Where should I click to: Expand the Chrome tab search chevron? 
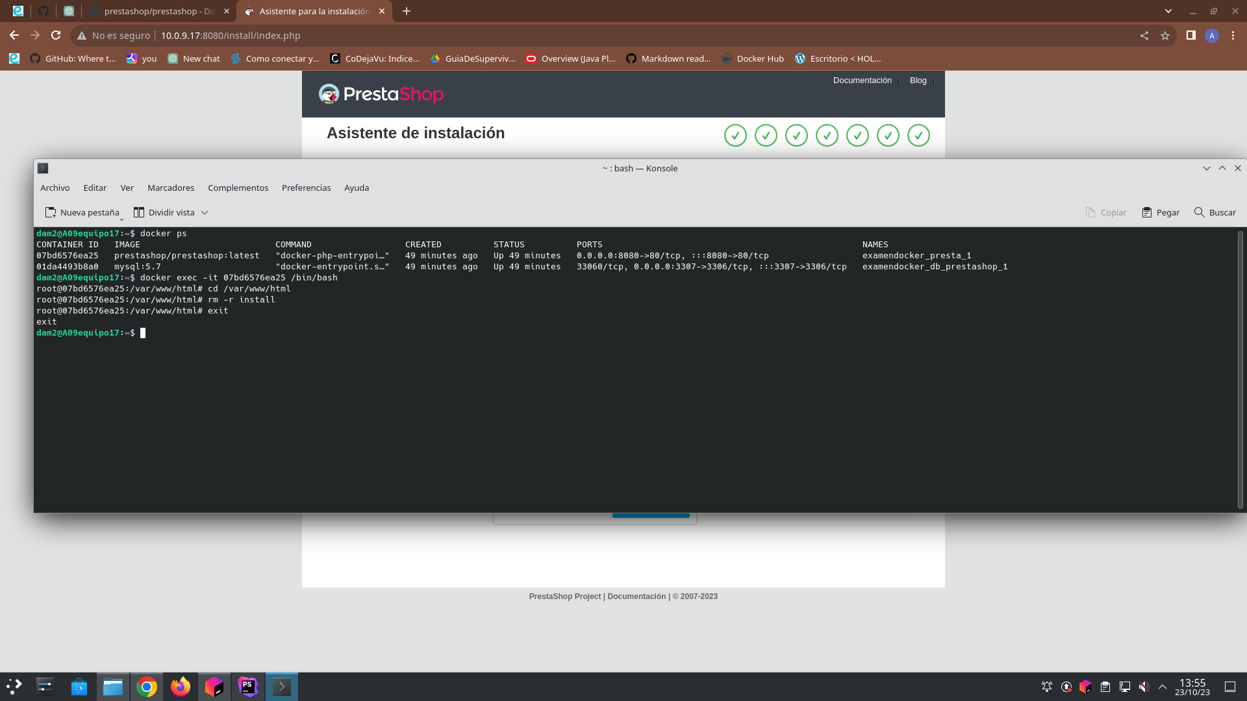coord(1168,11)
